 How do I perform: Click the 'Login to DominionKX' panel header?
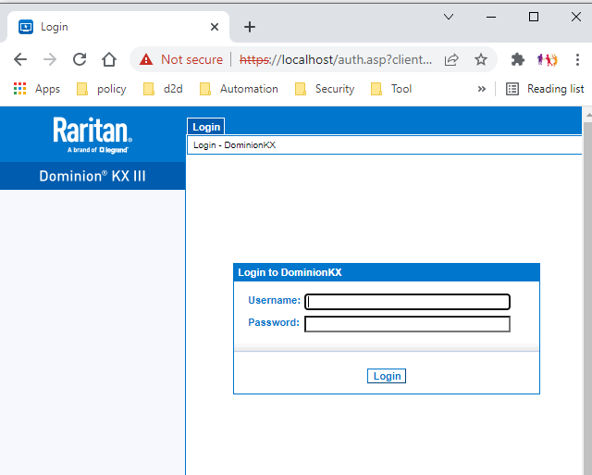(387, 272)
